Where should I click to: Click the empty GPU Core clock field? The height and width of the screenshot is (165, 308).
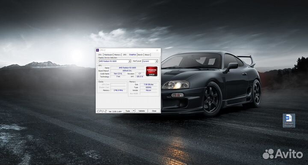click(118, 84)
